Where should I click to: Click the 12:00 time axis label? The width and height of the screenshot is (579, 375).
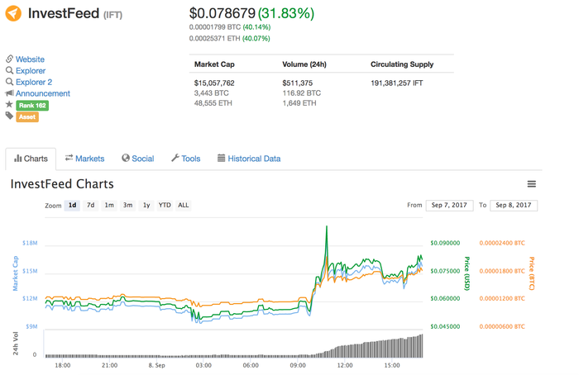click(345, 365)
